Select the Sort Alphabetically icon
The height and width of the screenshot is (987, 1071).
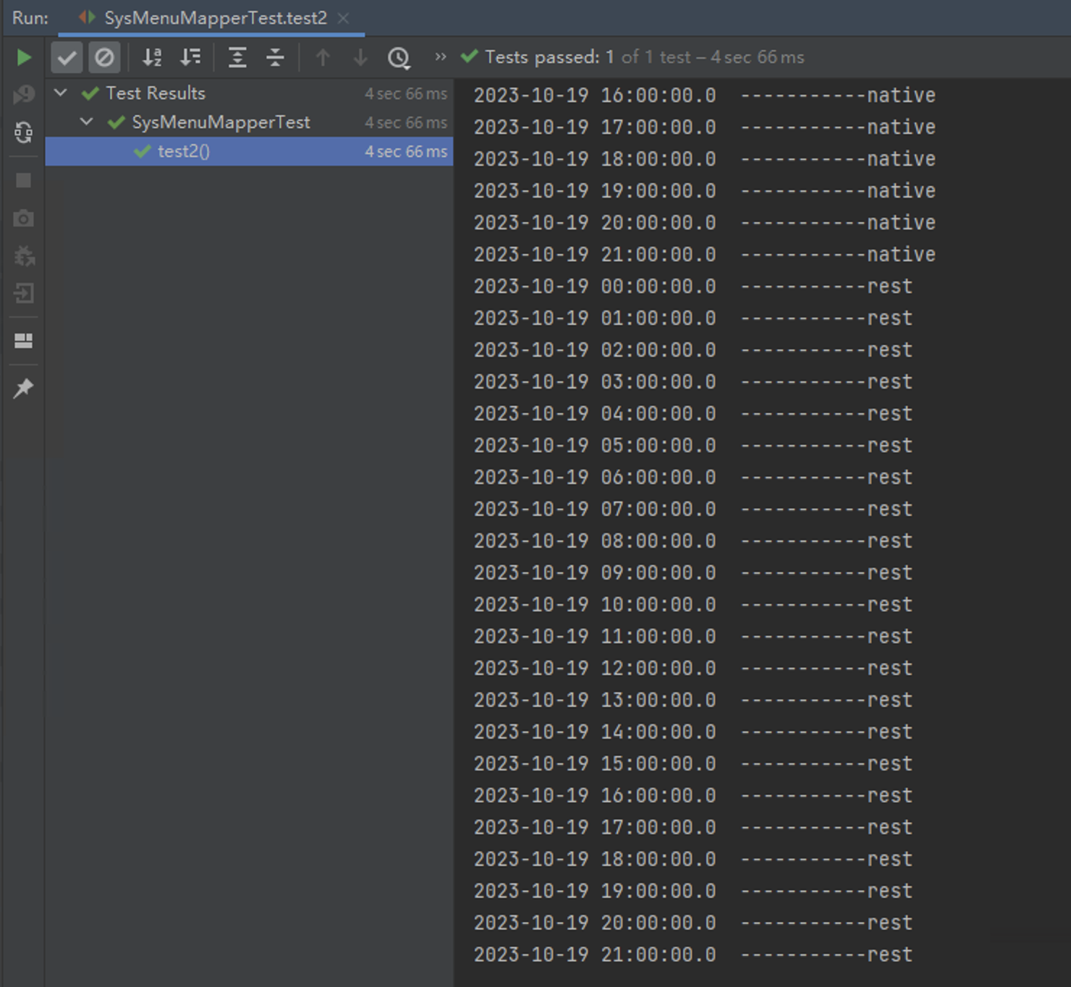(x=152, y=57)
